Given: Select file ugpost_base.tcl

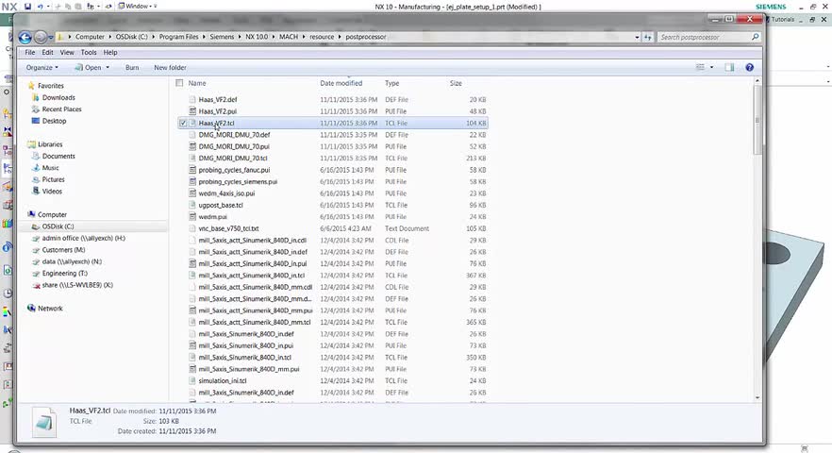Looking at the screenshot, I should 221,205.
